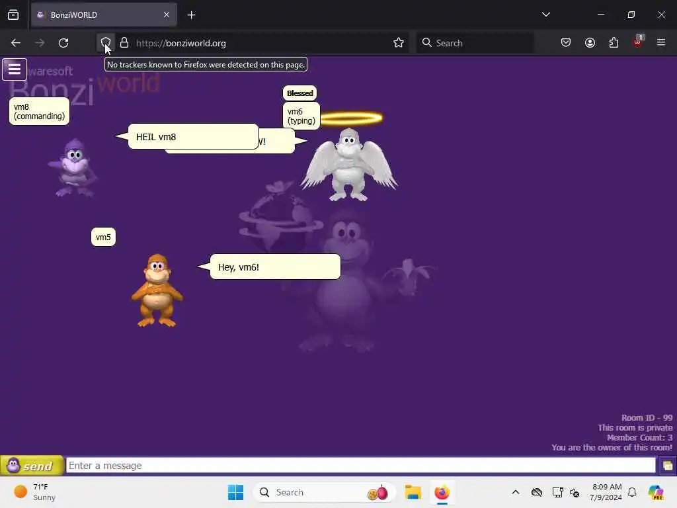677x508 pixels.
Task: Open the Firefox View icon
Action: click(13, 15)
